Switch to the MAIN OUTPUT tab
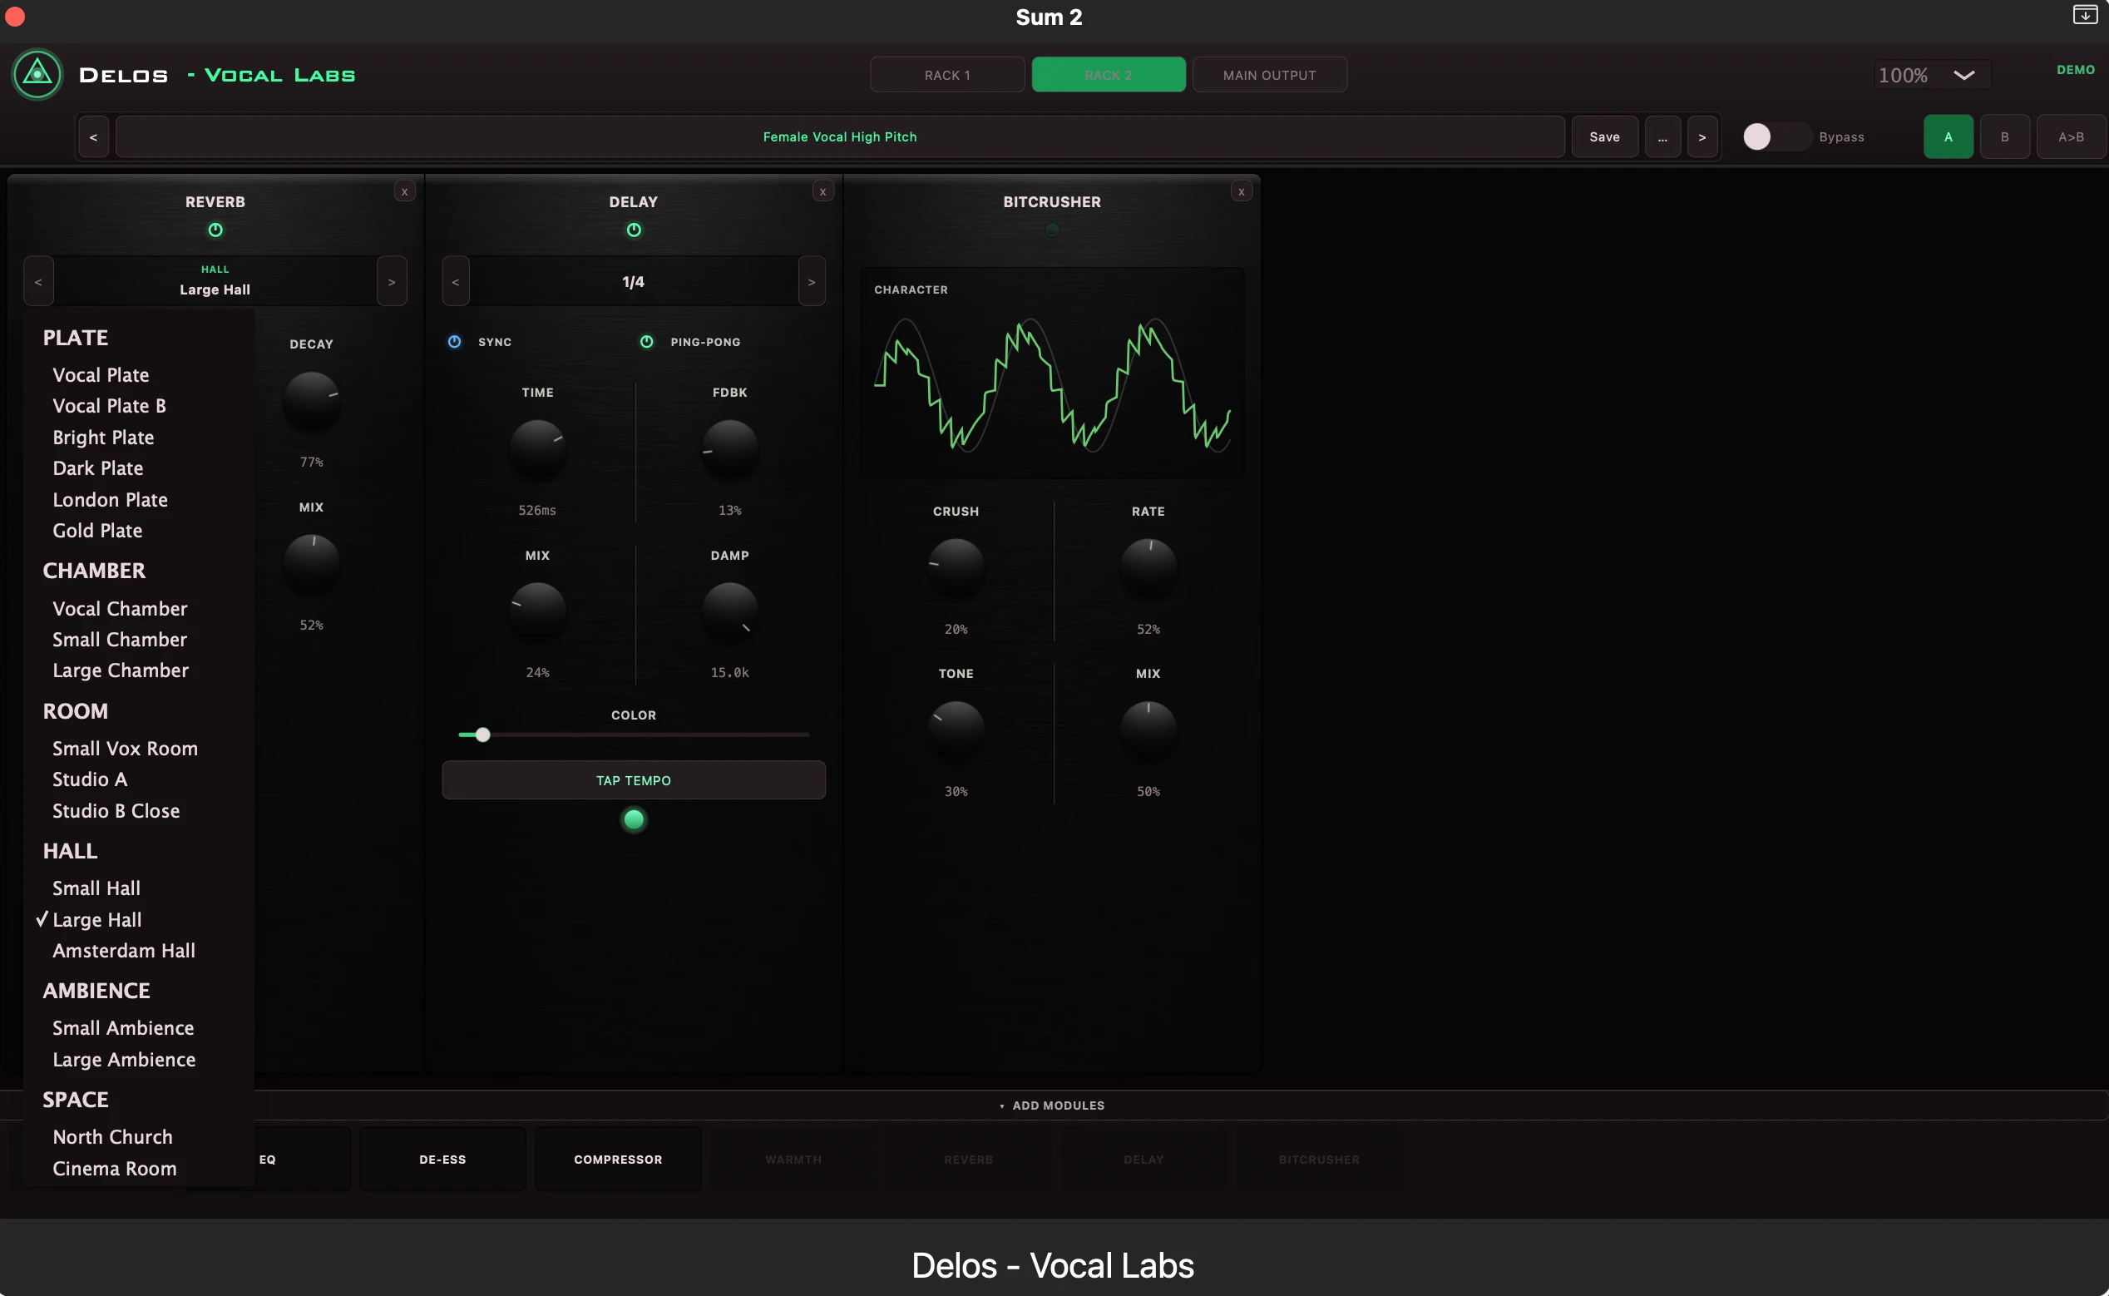This screenshot has width=2109, height=1296. [x=1269, y=75]
